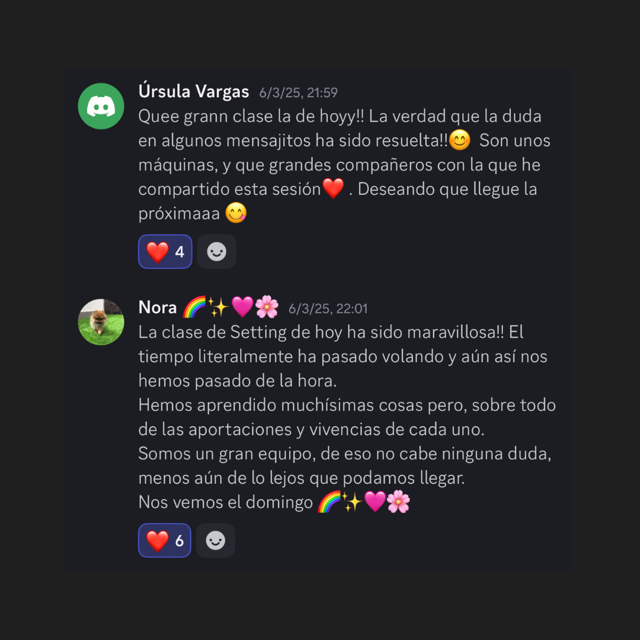
Task: Click Úrsula Vargas's green Discord avatar
Action: click(101, 106)
